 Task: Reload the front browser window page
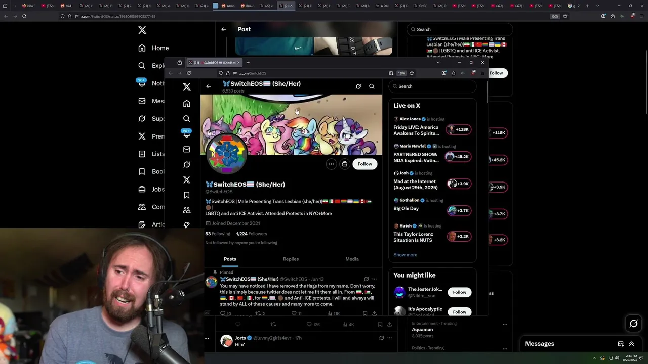tap(189, 73)
